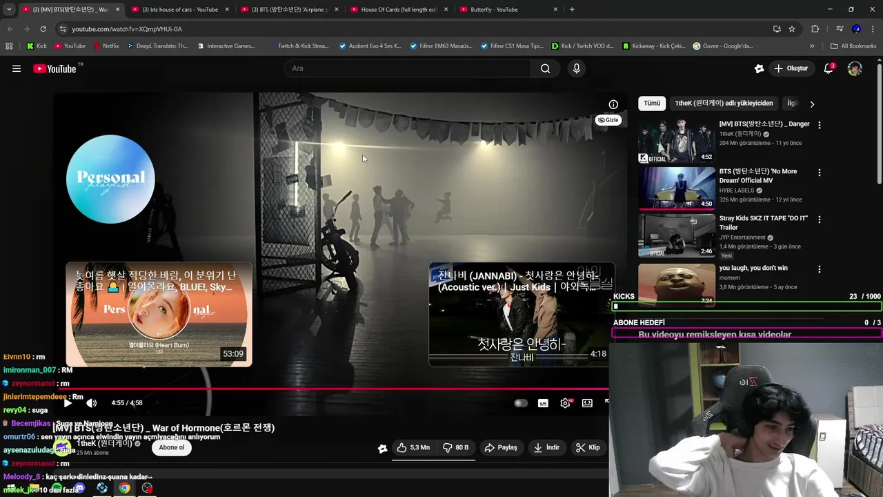Select the Tümü filter chip
Viewport: 883px width, 497px height.
click(x=652, y=104)
